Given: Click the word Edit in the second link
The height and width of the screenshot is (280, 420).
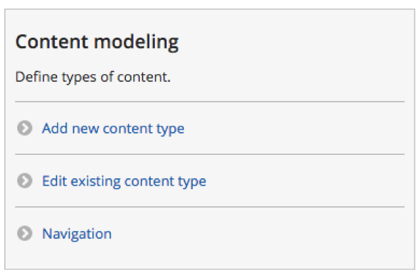Looking at the screenshot, I should (54, 181).
